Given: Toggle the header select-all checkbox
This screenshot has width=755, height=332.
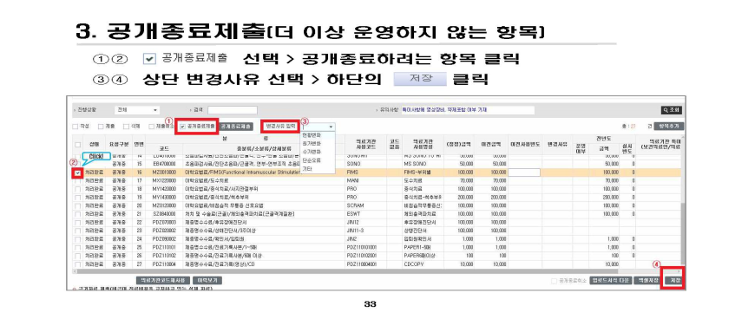Looking at the screenshot, I should [78, 145].
